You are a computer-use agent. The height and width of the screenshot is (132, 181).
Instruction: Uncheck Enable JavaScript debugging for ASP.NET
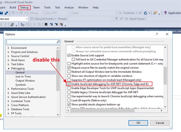(69, 84)
